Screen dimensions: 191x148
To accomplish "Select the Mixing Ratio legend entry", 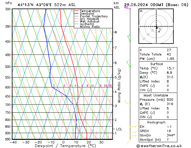I will [x=90, y=27].
